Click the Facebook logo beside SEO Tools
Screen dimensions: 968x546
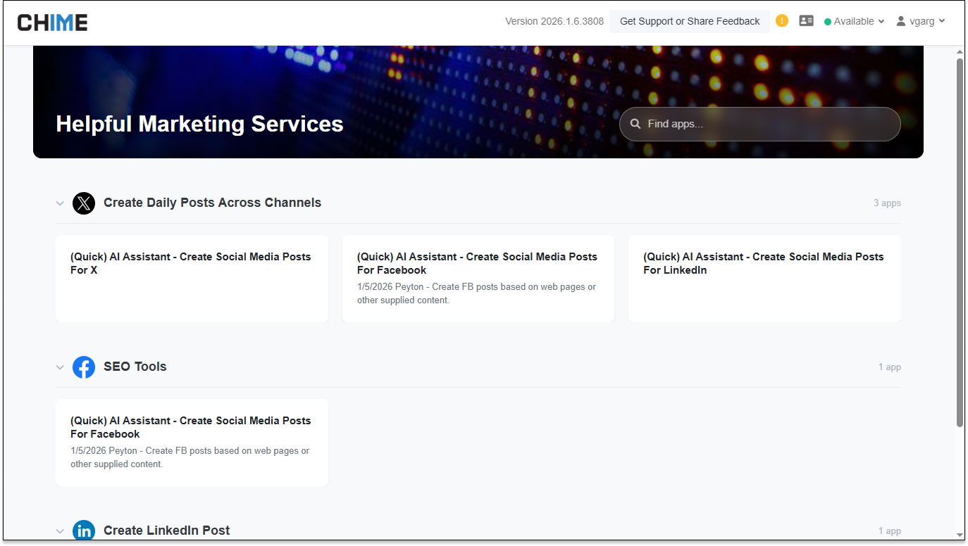tap(84, 367)
